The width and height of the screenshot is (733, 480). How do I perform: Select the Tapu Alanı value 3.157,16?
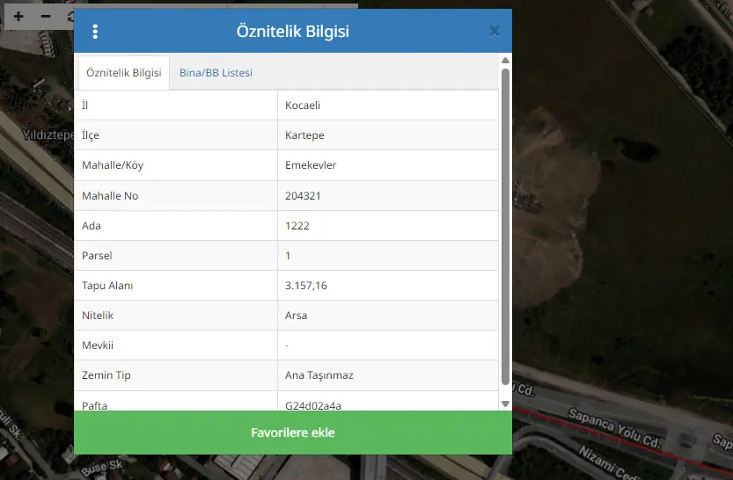tap(305, 286)
